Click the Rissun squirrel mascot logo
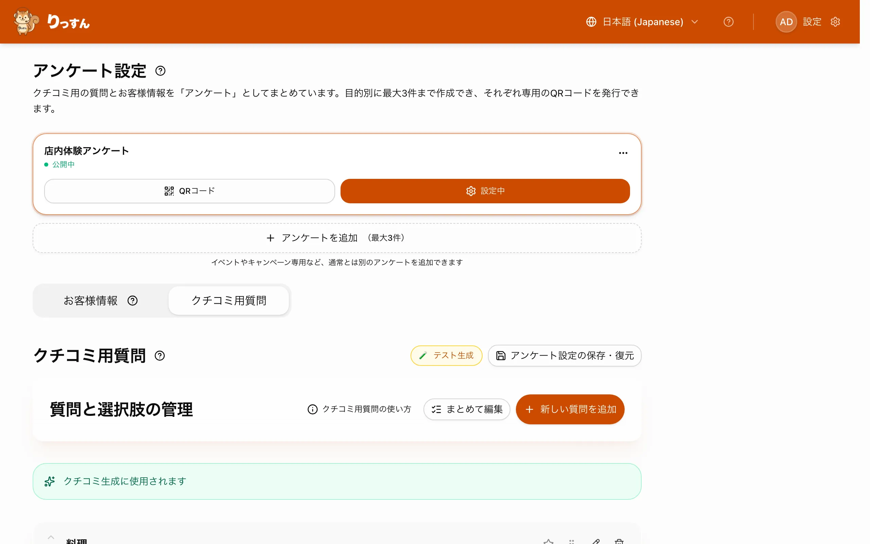Screen dimensions: 870x544 [x=26, y=21]
